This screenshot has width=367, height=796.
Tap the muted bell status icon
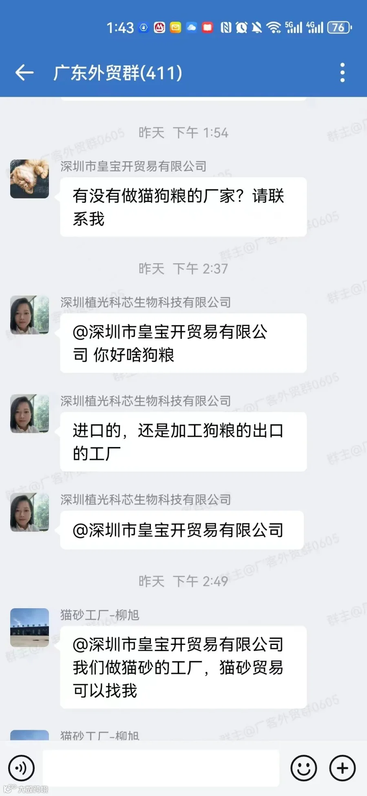coord(257,28)
